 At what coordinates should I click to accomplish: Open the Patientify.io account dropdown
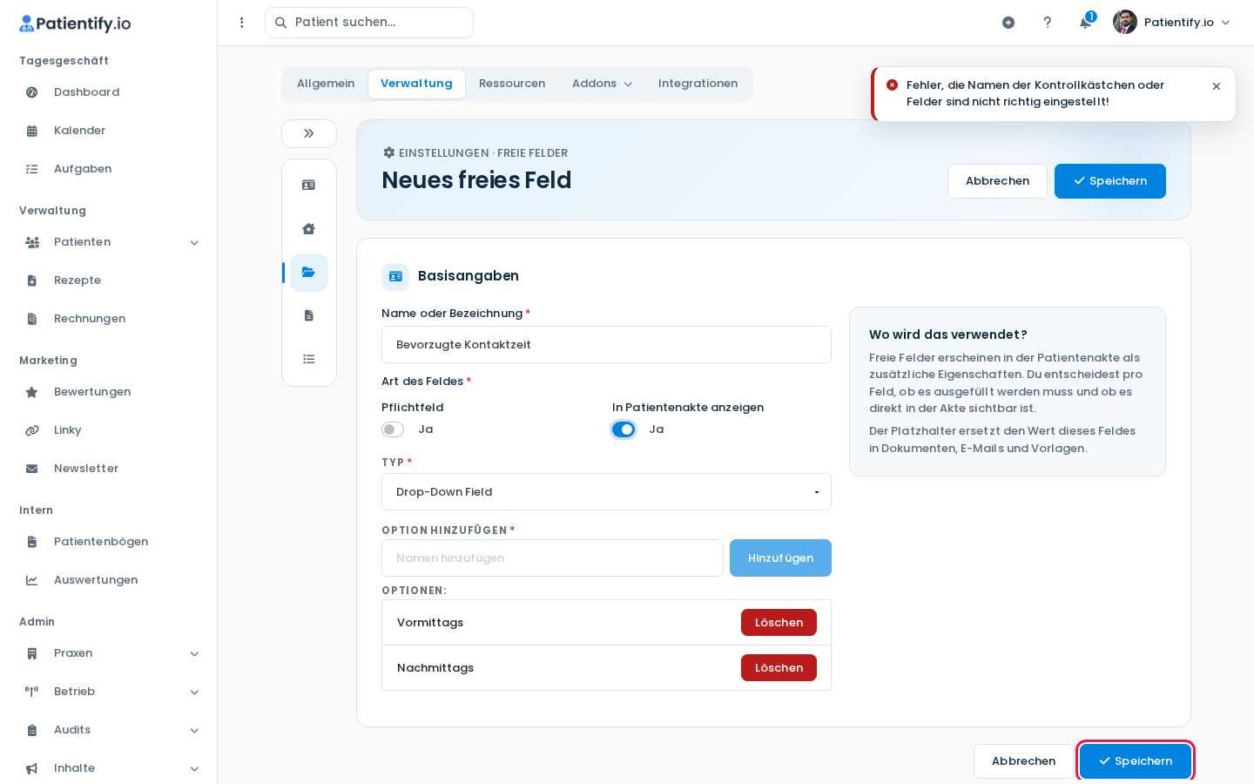[1172, 23]
